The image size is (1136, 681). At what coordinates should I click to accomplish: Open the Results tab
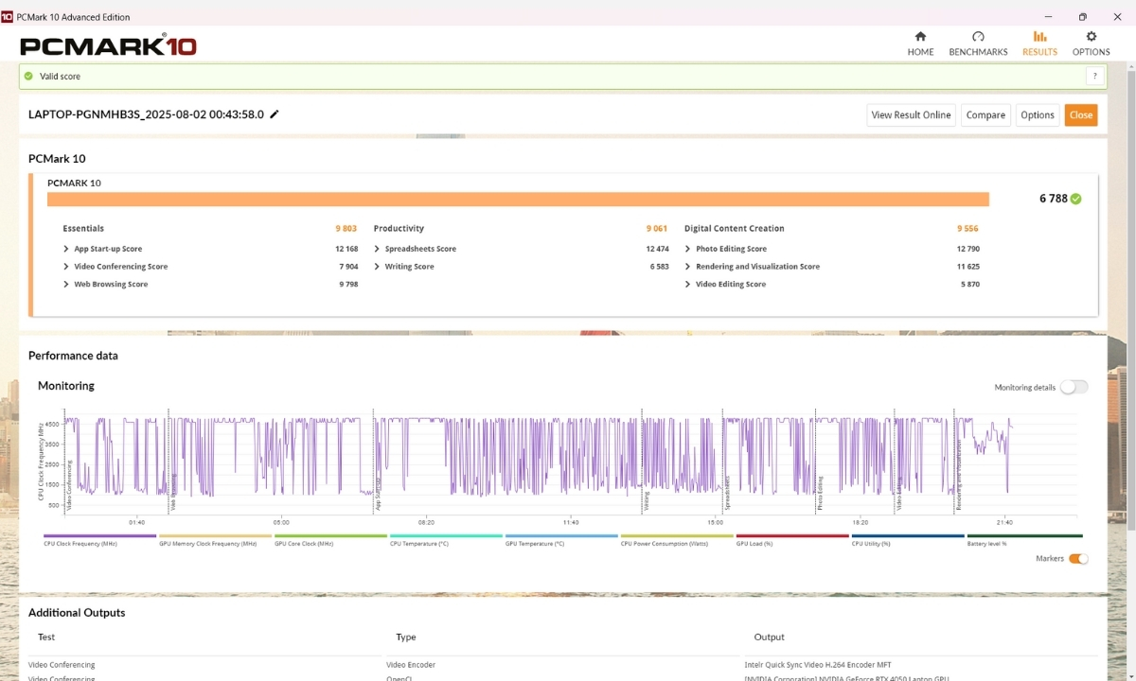coord(1039,44)
